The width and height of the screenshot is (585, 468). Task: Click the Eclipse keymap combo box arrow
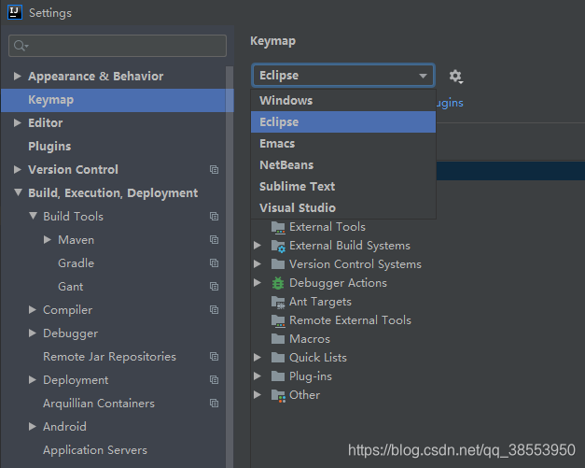point(423,76)
